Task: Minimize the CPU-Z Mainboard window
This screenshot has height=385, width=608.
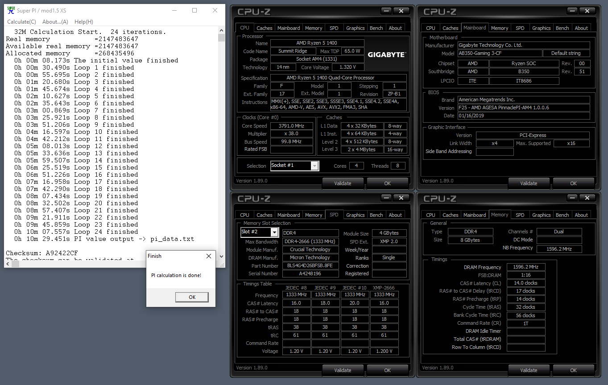Action: coord(573,11)
